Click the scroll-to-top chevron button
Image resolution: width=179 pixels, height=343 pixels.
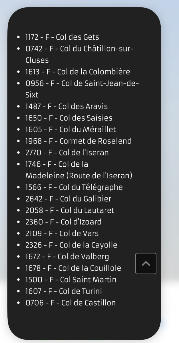146,264
